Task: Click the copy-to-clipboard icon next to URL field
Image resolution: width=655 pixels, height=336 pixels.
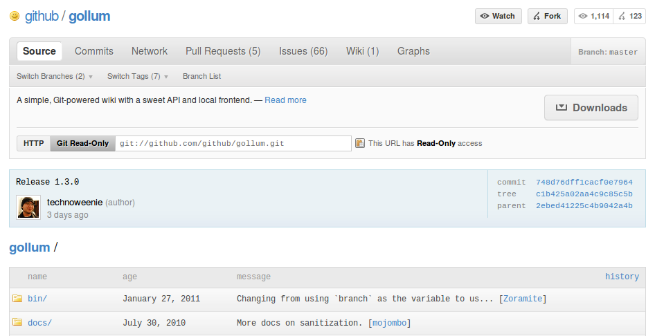Action: [359, 143]
